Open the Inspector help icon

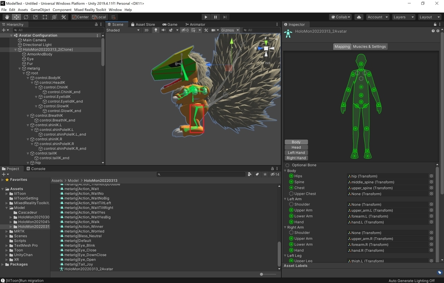[x=433, y=31]
